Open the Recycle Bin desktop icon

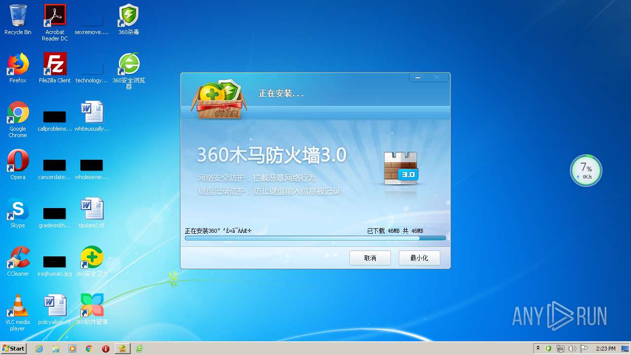(18, 20)
